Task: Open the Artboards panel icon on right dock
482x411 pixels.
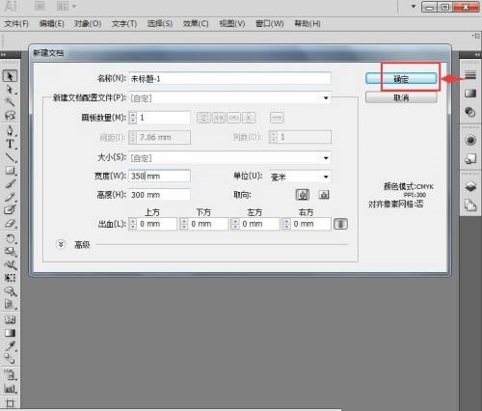Action: pyautogui.click(x=470, y=205)
